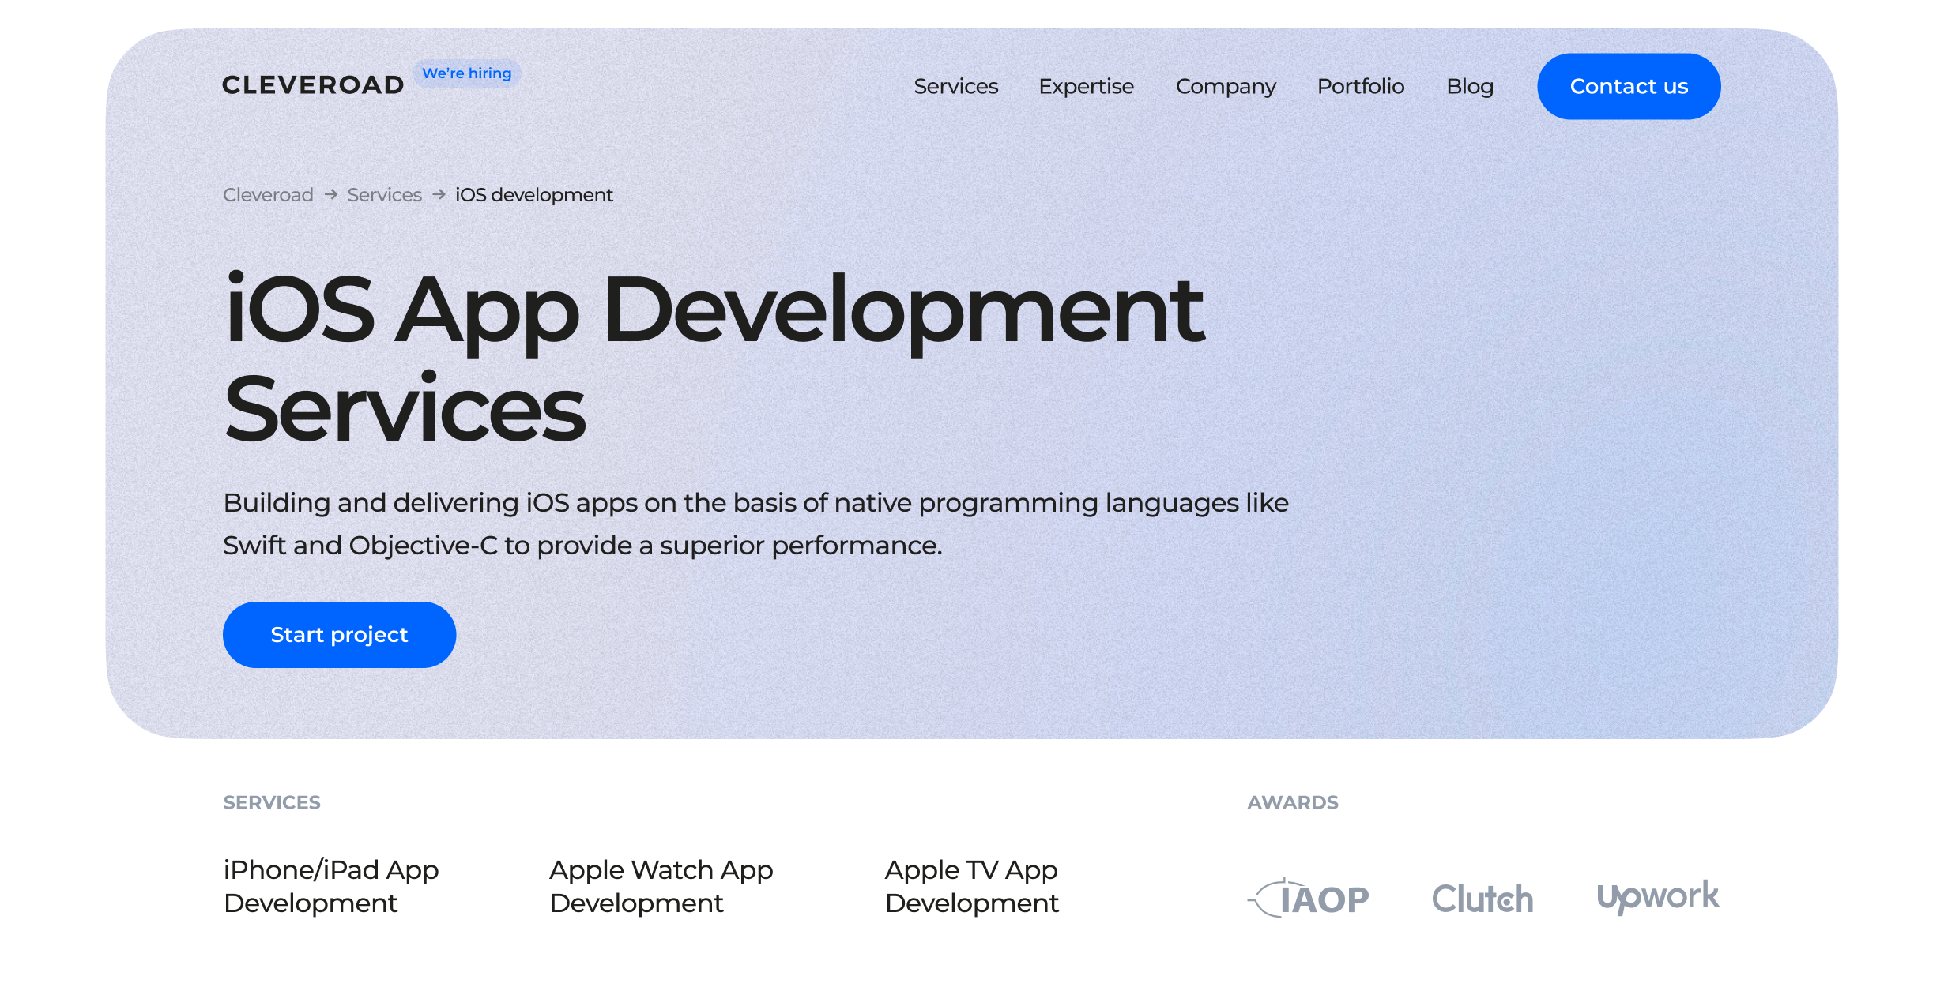
Task: Click the iOS development breadcrumb item
Action: click(x=533, y=194)
